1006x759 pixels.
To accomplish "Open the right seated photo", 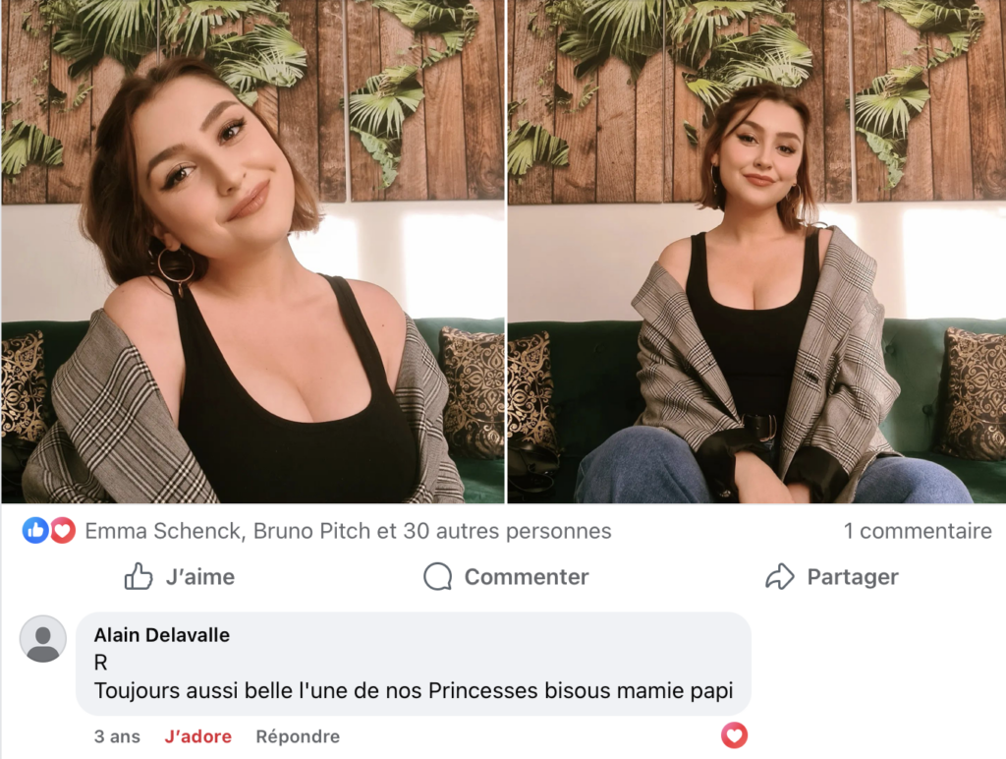I will (x=756, y=252).
